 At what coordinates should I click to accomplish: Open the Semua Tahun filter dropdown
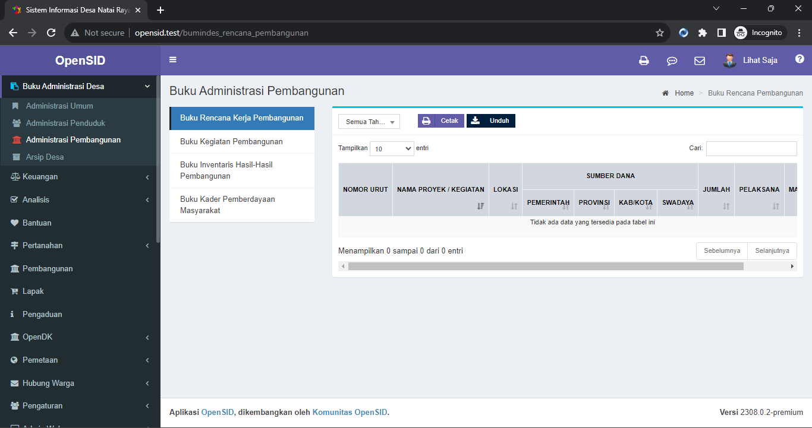[369, 121]
